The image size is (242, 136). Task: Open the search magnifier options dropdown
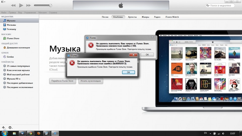[x=207, y=6]
